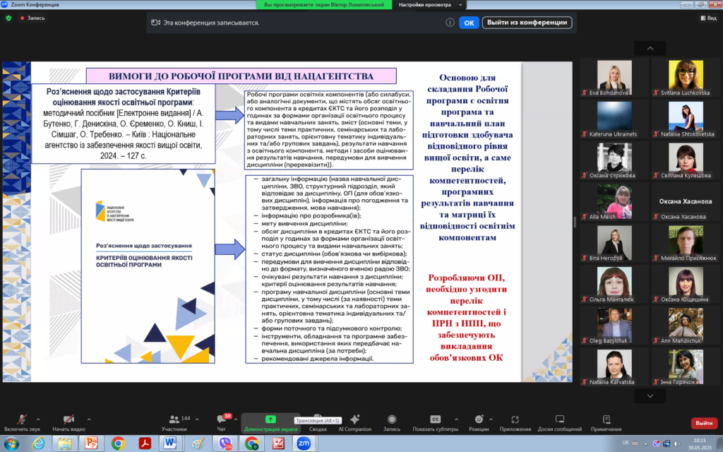Screen dimensions: 723x452
Task: Start video with Начать видео button
Action: pos(68,420)
